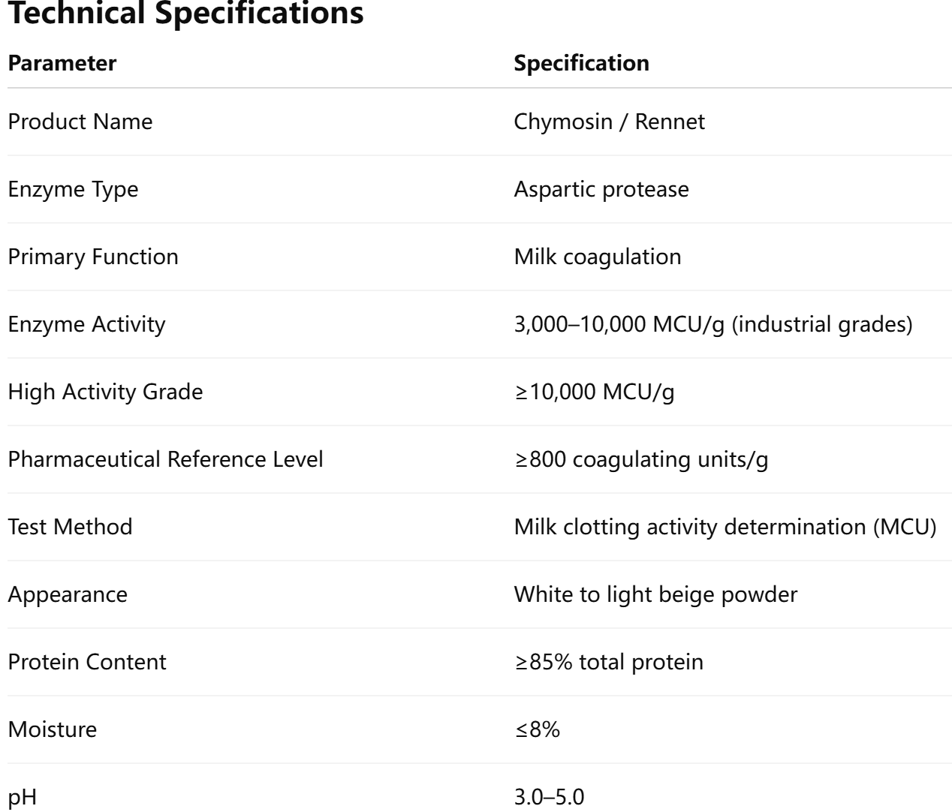Select the ≥85% total protein value
This screenshot has width=952, height=812.
(x=608, y=662)
